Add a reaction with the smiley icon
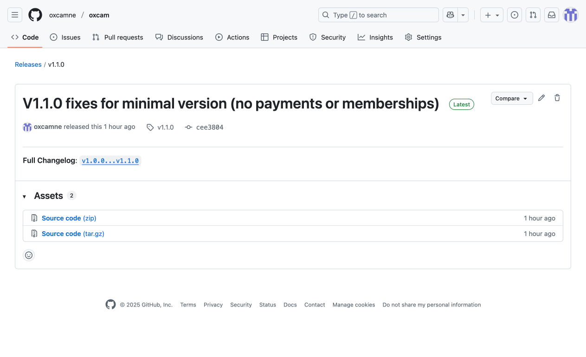 [29, 255]
